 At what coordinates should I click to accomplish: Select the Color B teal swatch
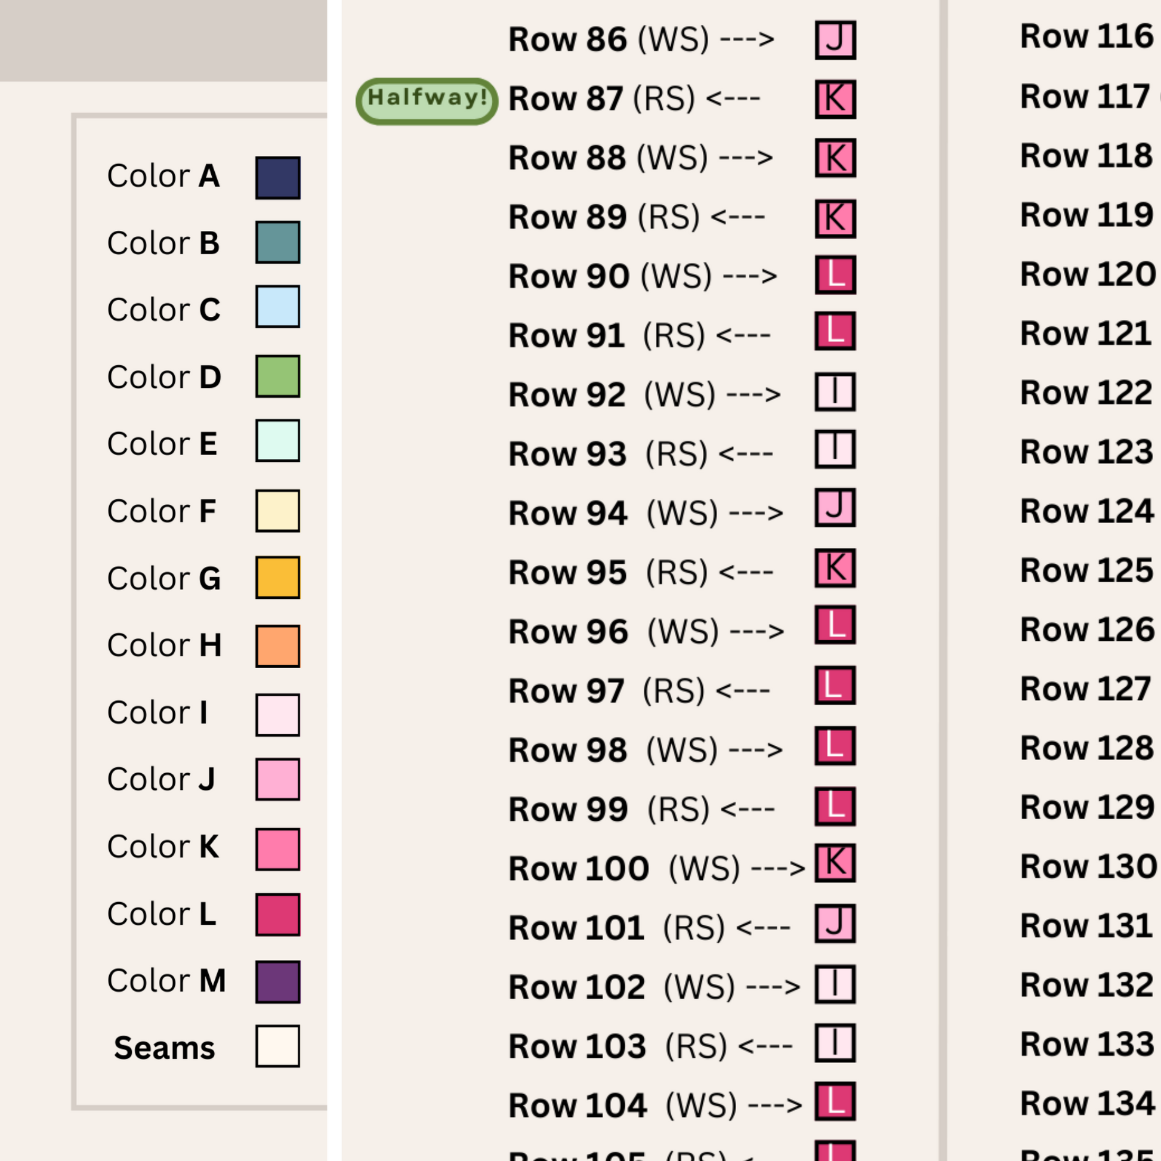click(277, 242)
